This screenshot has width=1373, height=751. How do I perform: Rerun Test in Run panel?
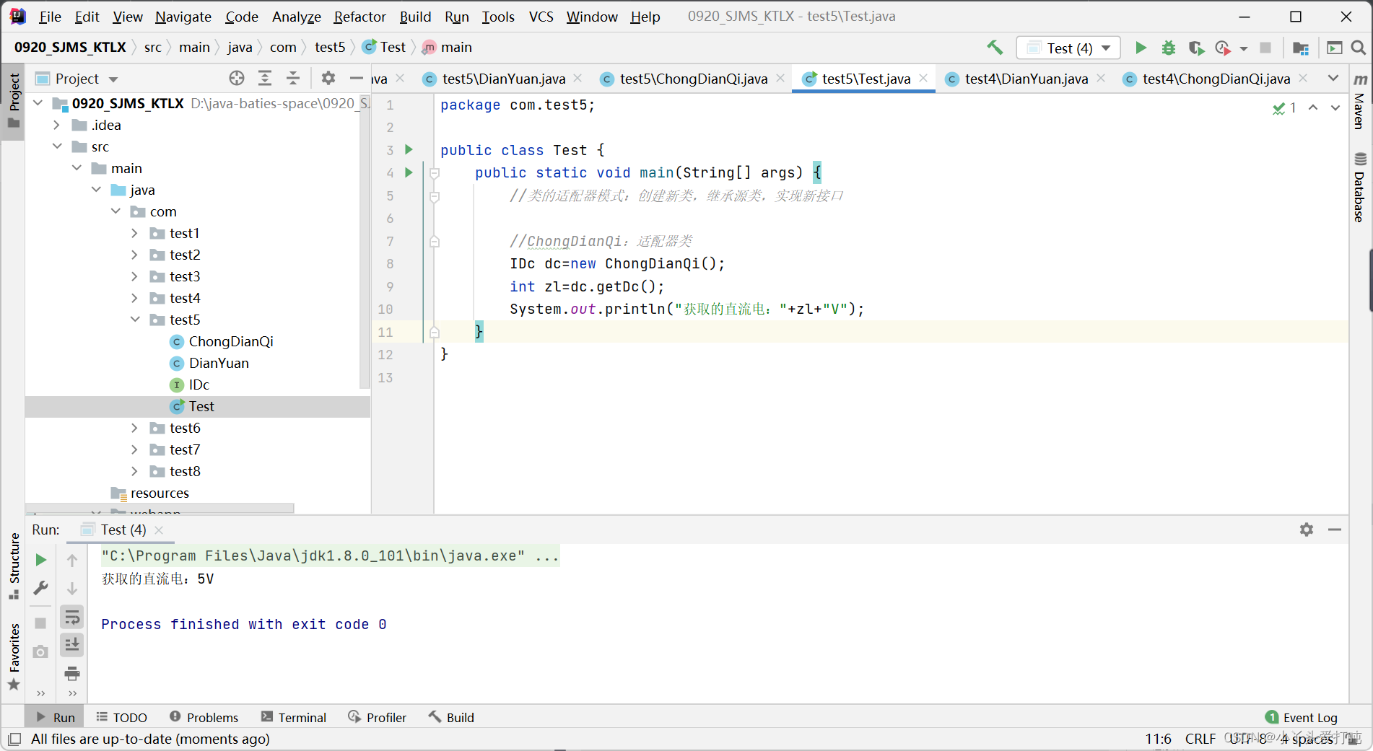41,560
